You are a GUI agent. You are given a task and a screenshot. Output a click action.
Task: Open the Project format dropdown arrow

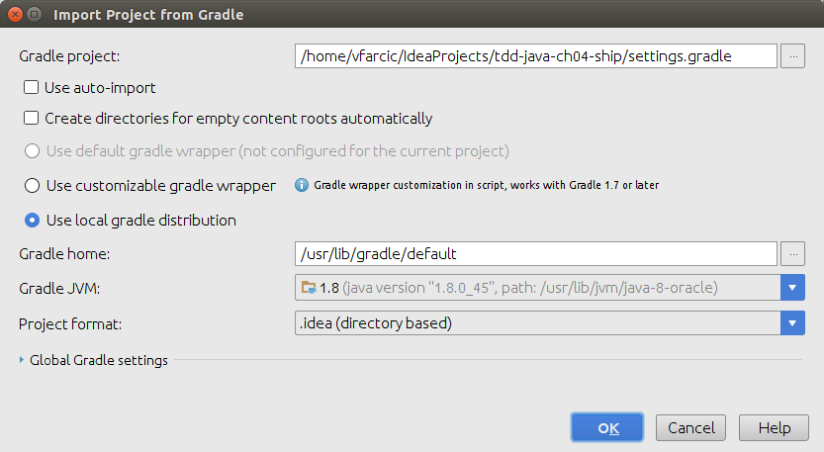792,323
